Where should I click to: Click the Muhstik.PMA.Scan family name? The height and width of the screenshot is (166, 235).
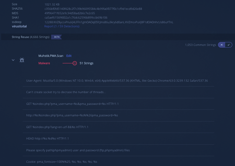click(x=51, y=56)
